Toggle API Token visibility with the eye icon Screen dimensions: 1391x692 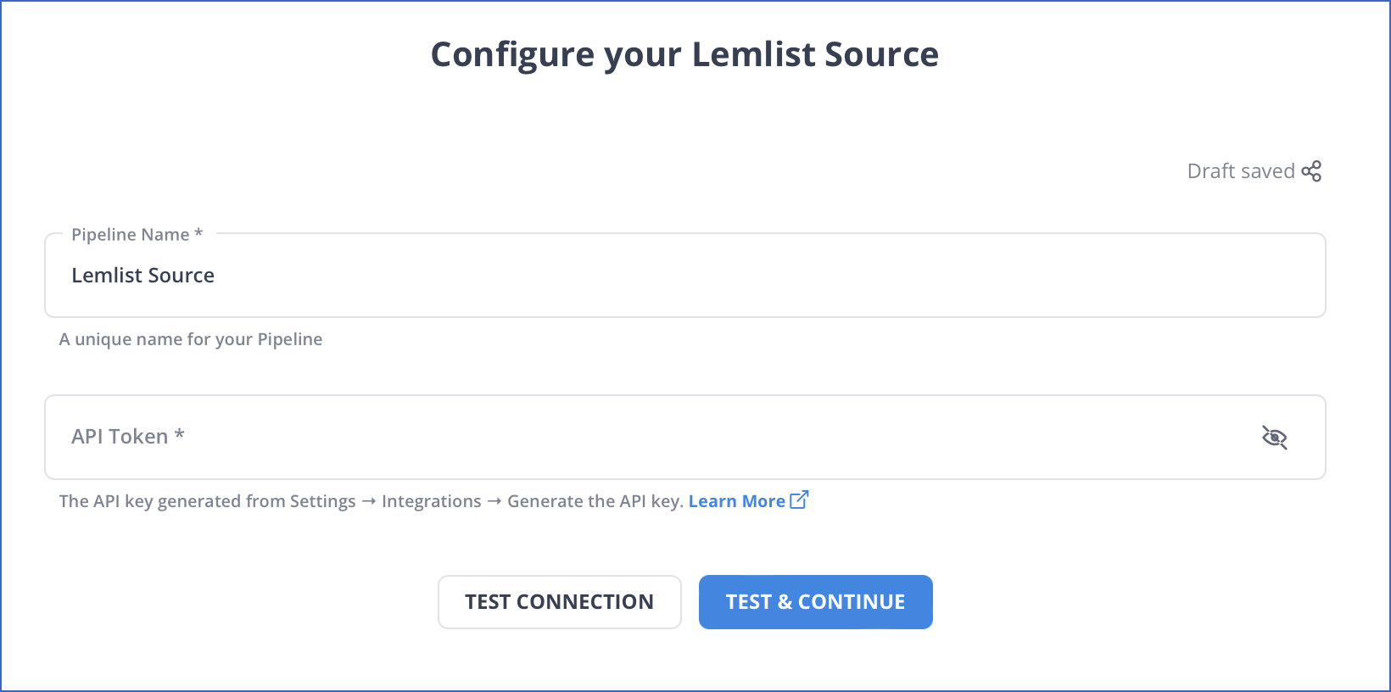[x=1276, y=438]
